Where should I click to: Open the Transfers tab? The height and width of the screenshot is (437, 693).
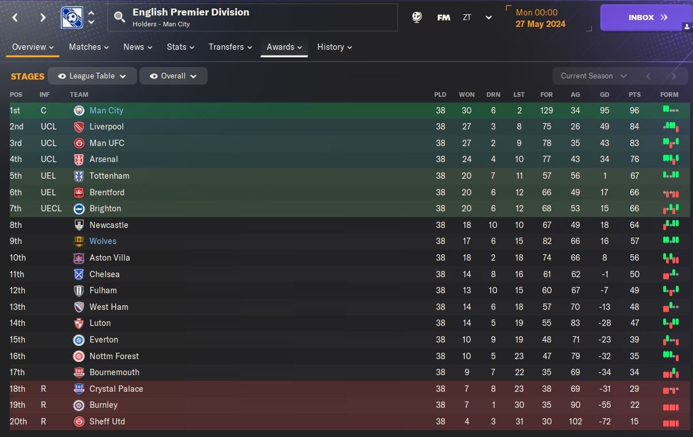(230, 47)
